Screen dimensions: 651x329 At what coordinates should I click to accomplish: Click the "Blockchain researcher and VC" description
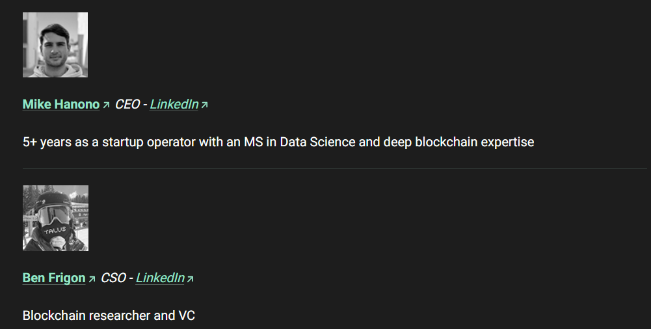tap(109, 316)
